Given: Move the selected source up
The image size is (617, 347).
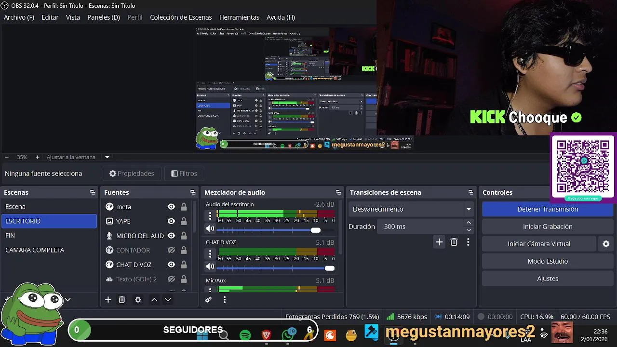Looking at the screenshot, I should click(154, 300).
